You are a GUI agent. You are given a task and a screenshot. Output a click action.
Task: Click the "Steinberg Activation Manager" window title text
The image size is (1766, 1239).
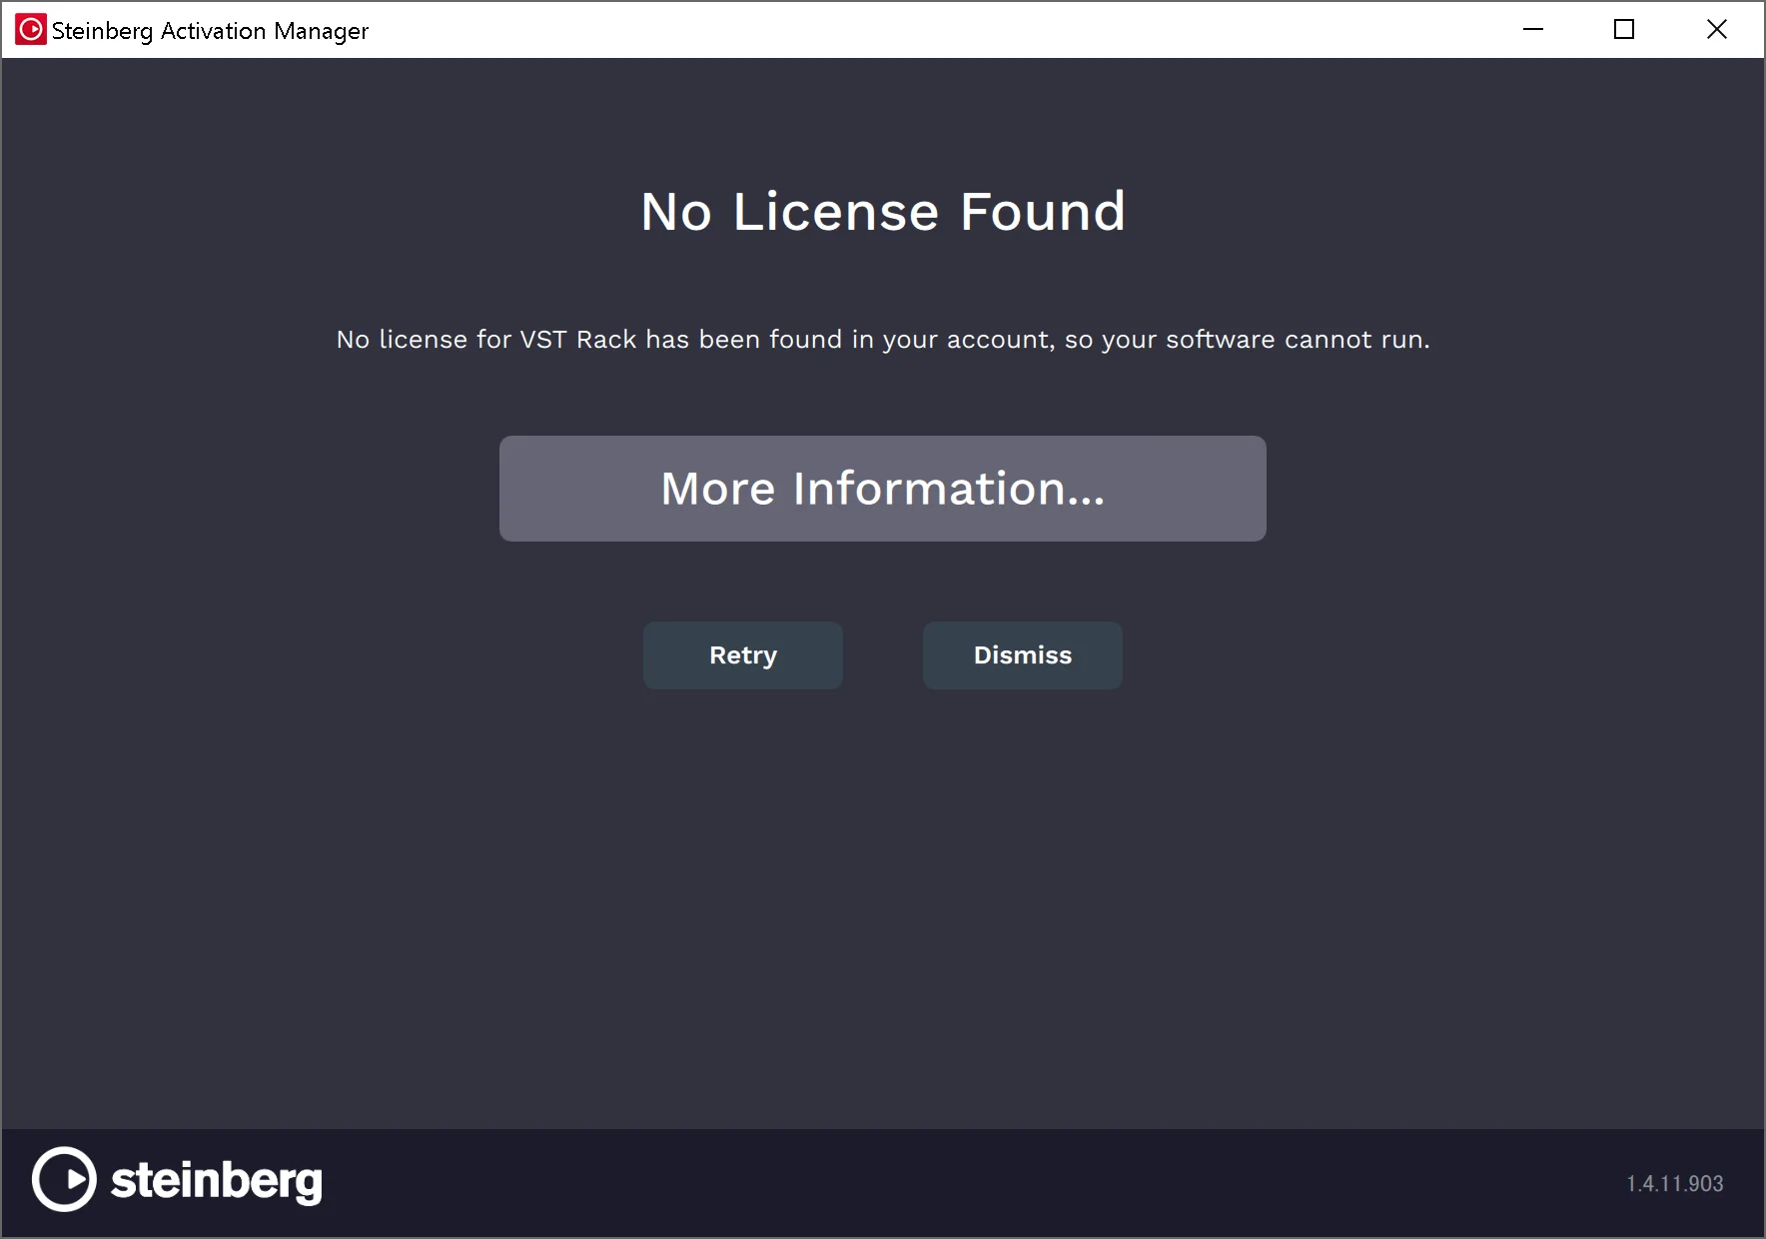pyautogui.click(x=210, y=31)
